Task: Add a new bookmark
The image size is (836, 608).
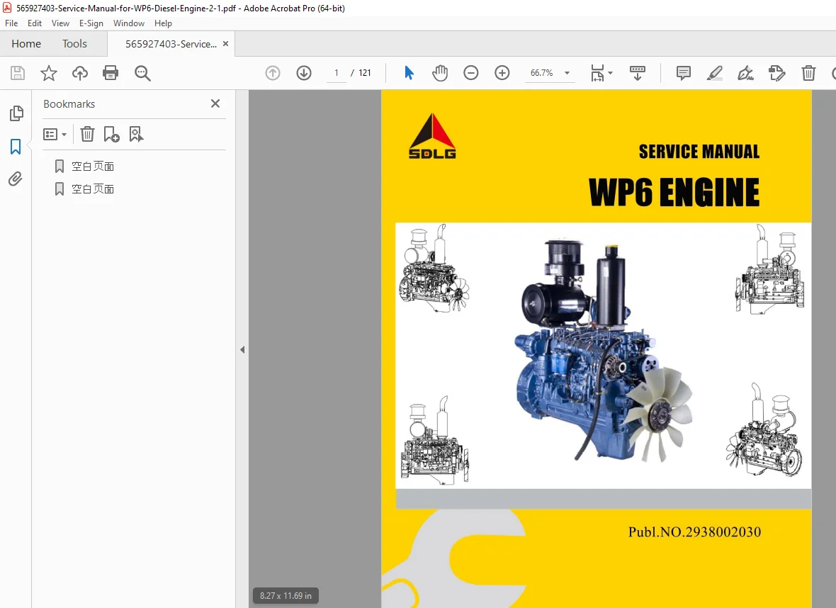Action: pos(111,135)
